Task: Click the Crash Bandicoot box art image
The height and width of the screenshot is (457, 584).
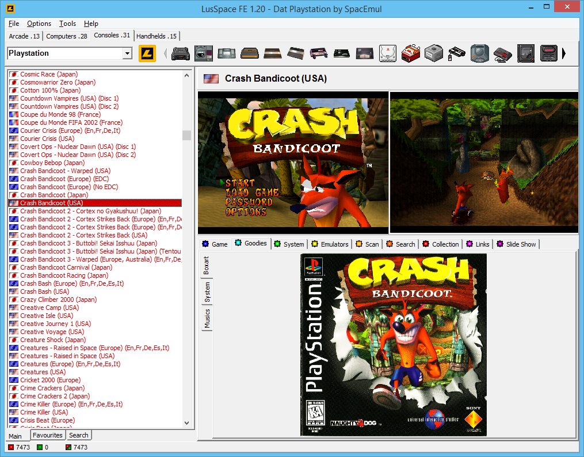Action: tap(394, 344)
